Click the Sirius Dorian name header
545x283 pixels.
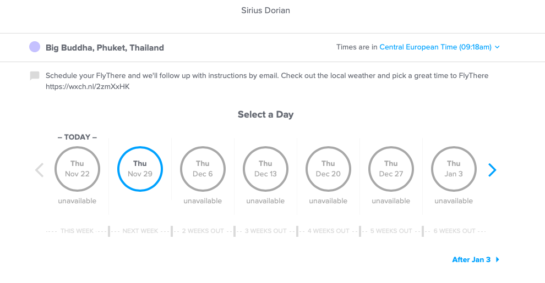[x=265, y=10]
